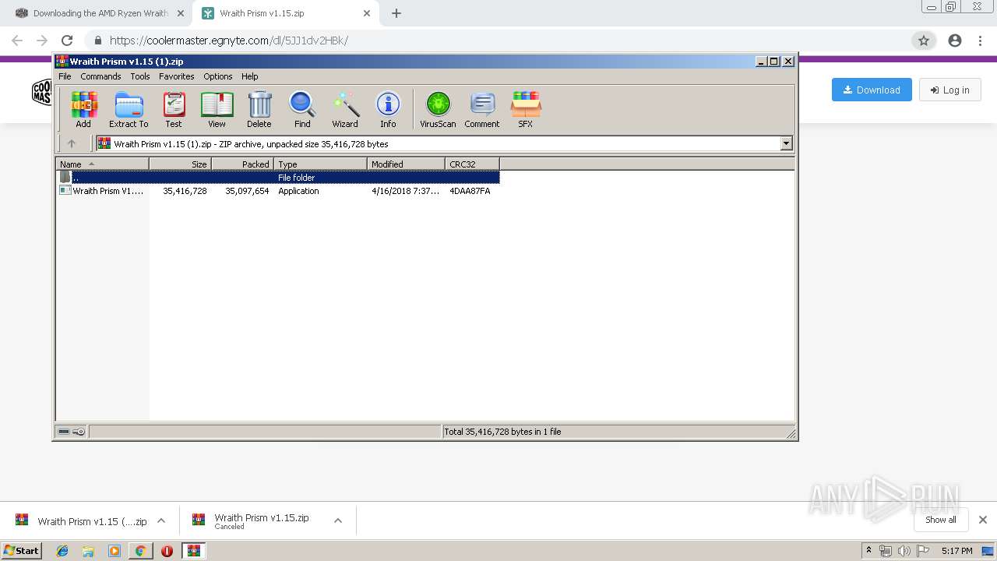This screenshot has height=561, width=997.
Task: Show hidden system tray icons
Action: coord(869,551)
